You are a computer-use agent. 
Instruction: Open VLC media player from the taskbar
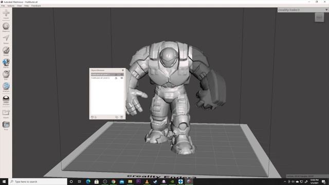147,181
